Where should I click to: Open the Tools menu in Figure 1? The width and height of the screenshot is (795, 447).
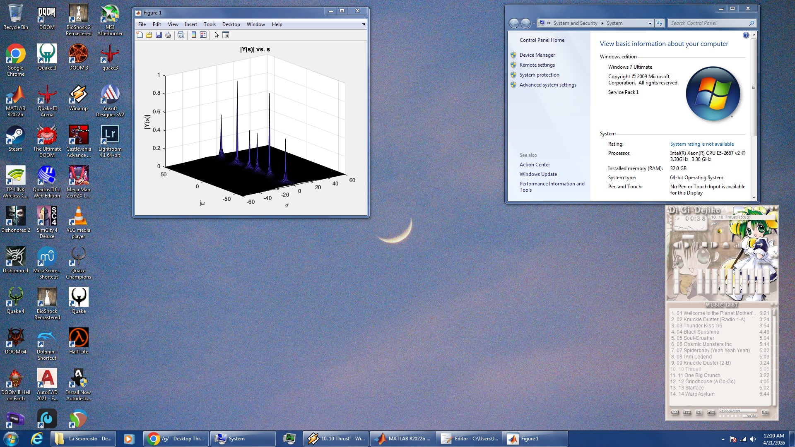[x=210, y=24]
